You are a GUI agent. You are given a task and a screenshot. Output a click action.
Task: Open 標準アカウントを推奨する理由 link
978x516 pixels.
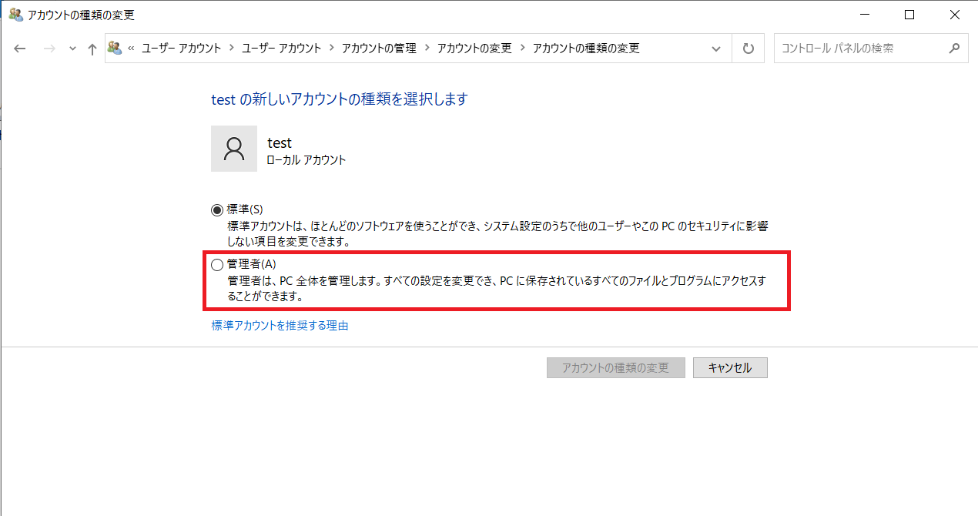(x=280, y=326)
